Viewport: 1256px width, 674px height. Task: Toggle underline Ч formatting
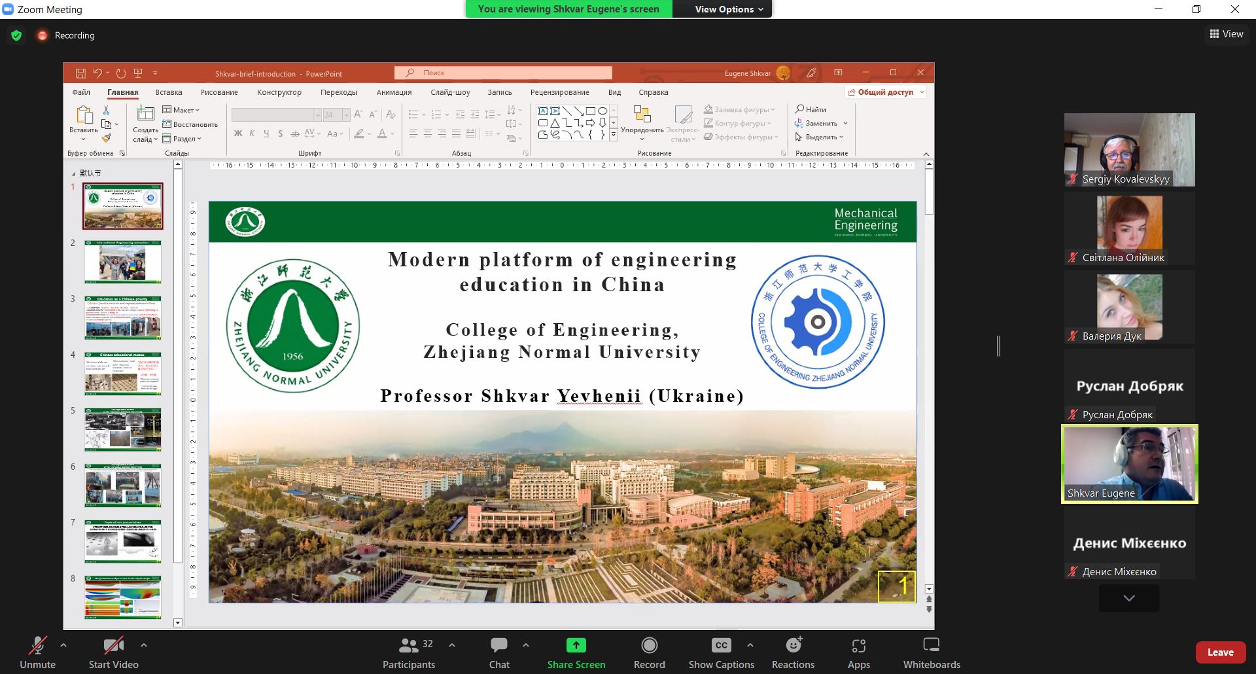[266, 133]
